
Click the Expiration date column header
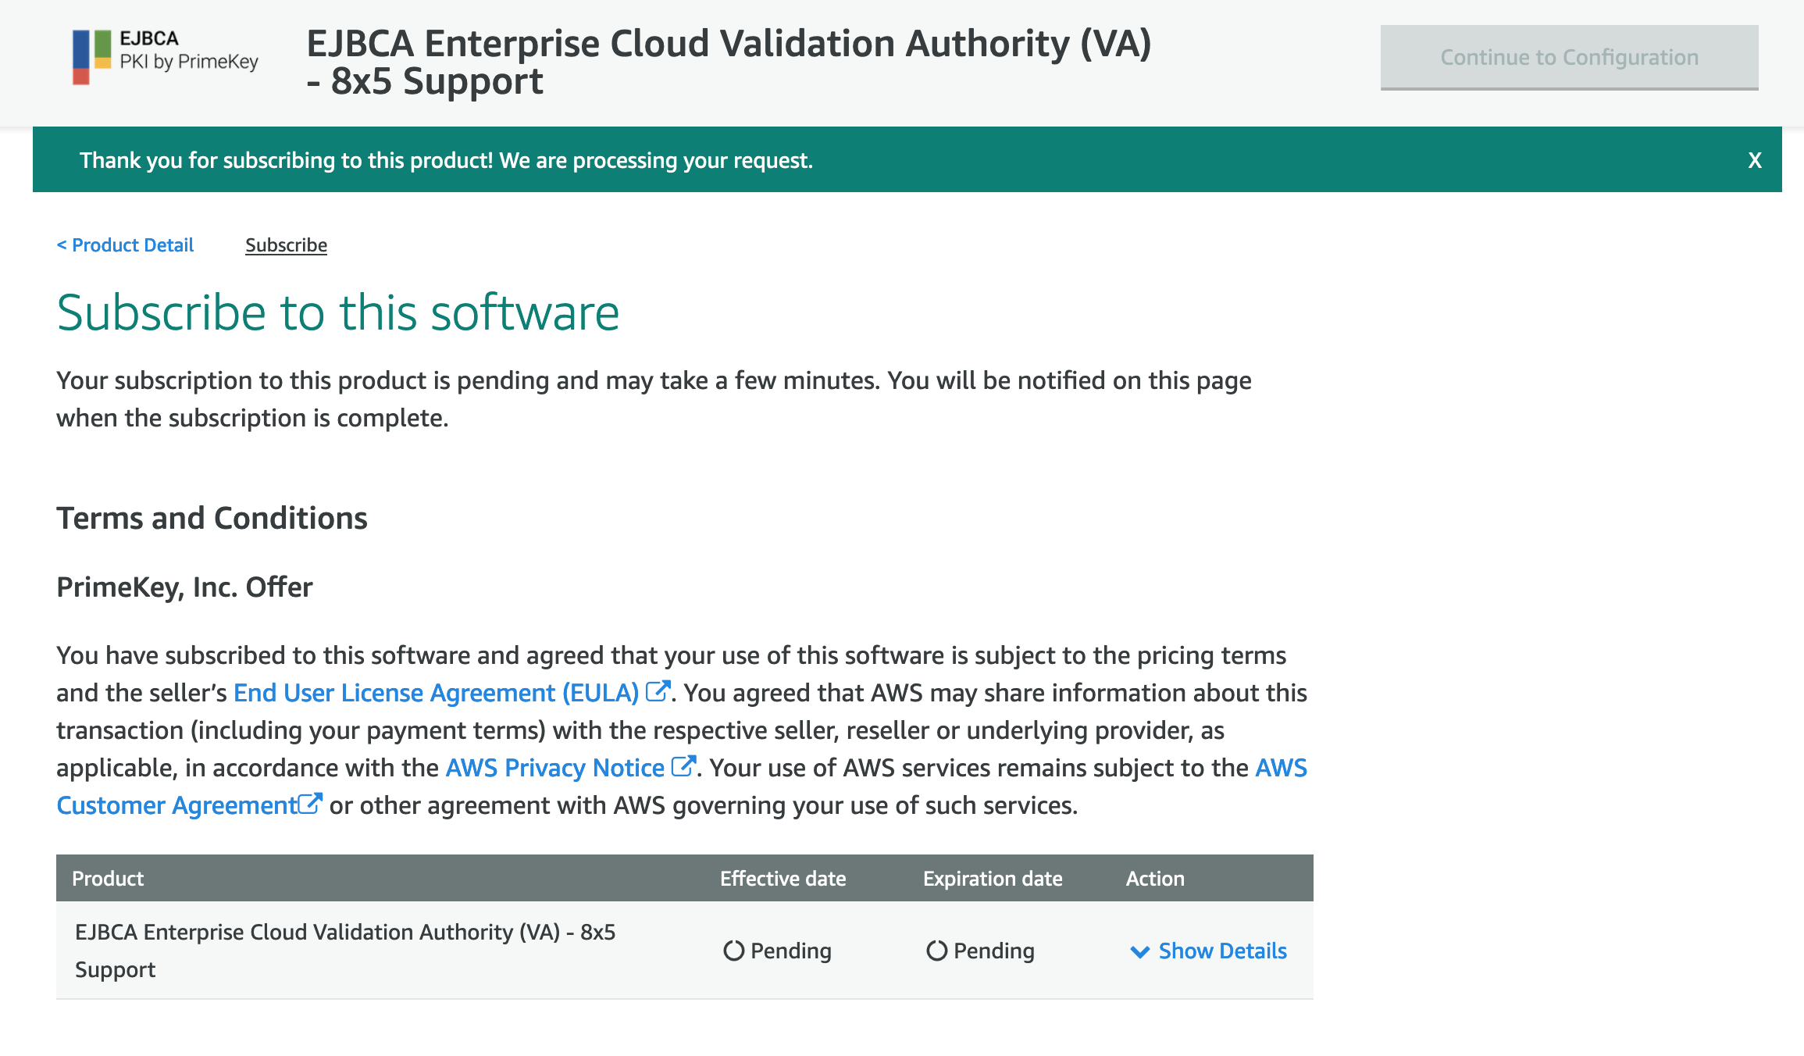point(992,879)
